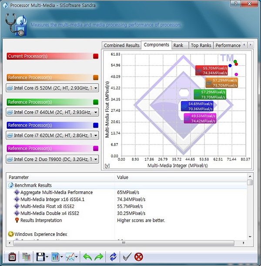This screenshot has height=266, width=261.
Task: Click the magenta data point on chart
Action: (236, 74)
